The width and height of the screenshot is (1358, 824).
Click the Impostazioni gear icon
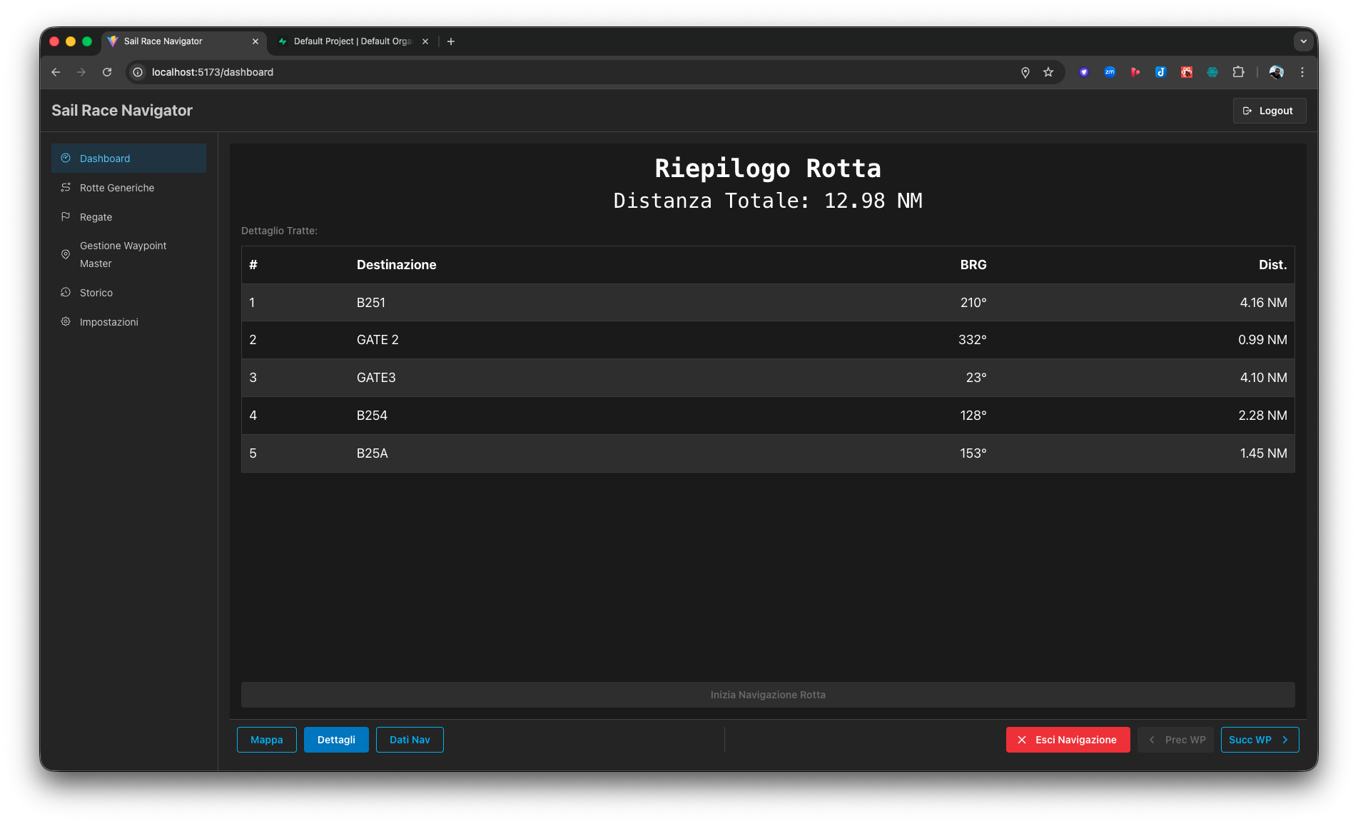tap(66, 321)
